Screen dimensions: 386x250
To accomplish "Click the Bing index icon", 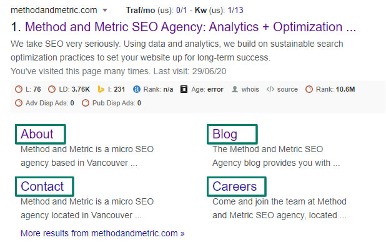I will tap(101, 89).
